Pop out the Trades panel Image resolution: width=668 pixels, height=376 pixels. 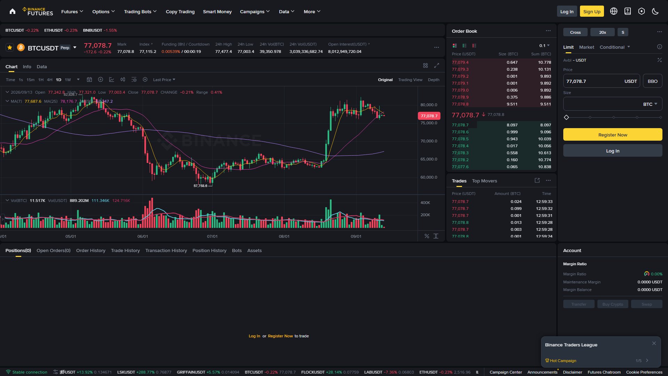click(537, 180)
